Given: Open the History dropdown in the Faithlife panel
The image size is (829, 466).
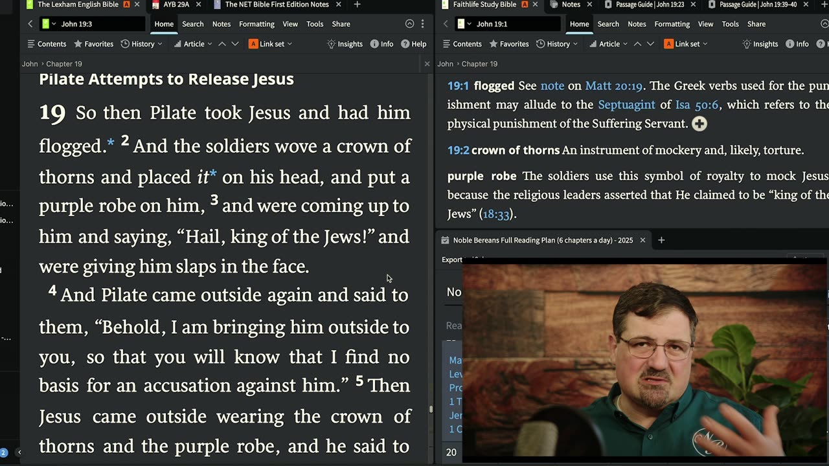Looking at the screenshot, I should coord(557,44).
